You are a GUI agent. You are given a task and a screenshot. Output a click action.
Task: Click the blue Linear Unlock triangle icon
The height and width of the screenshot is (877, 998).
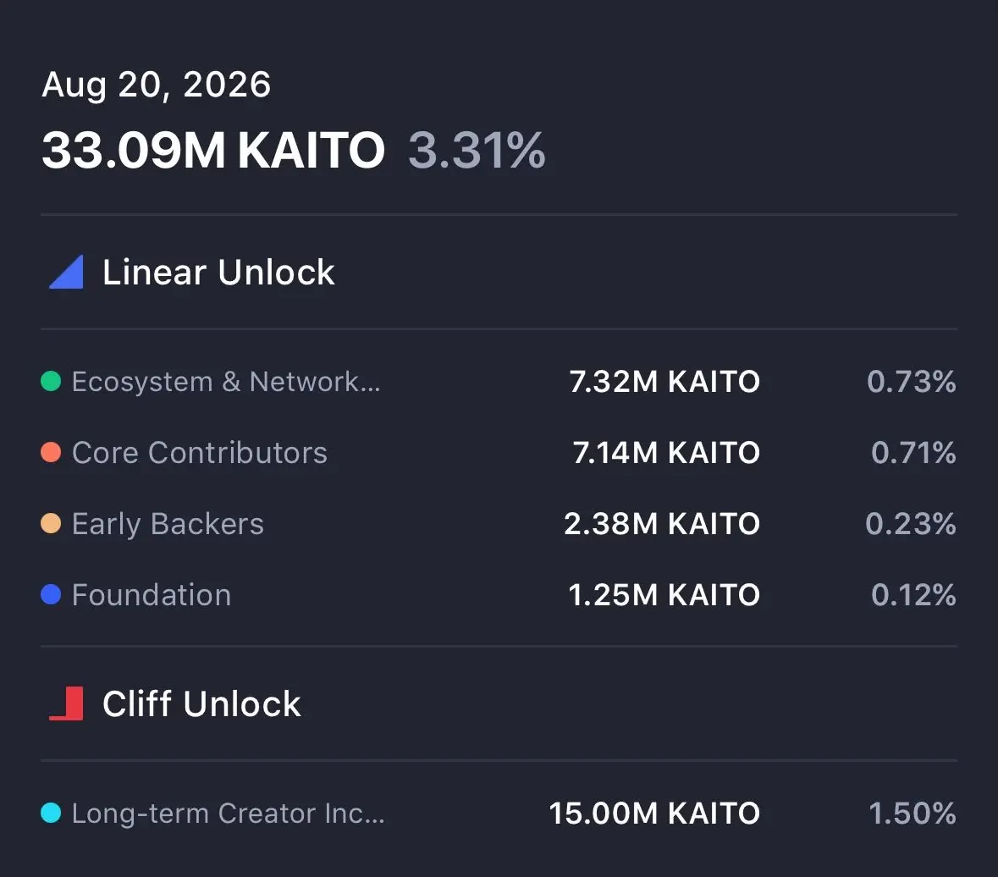click(x=67, y=272)
